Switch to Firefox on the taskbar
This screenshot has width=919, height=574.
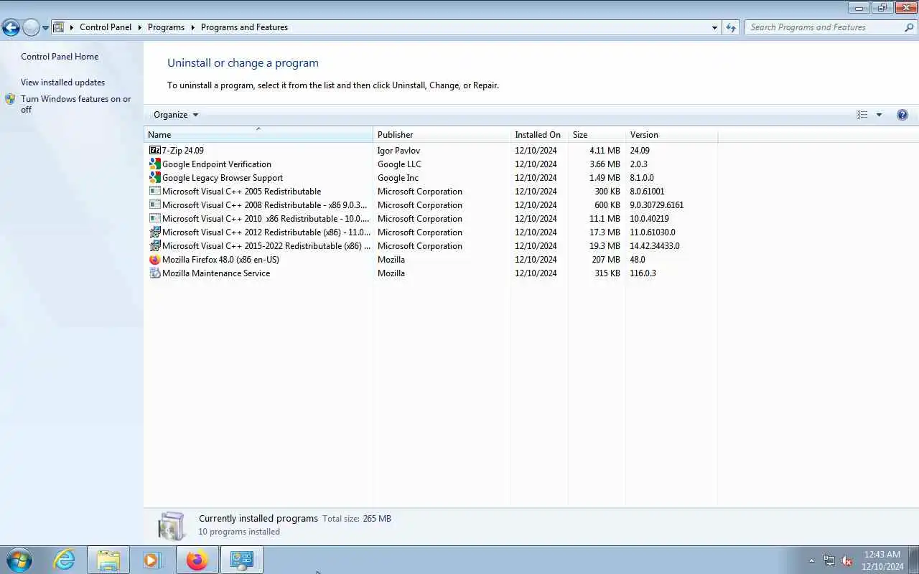pyautogui.click(x=197, y=560)
